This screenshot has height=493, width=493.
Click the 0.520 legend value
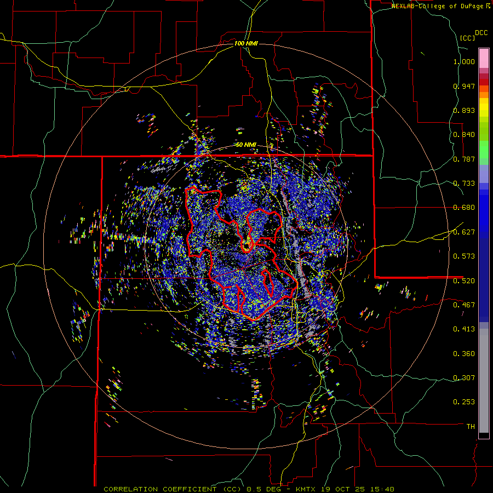[x=464, y=281]
